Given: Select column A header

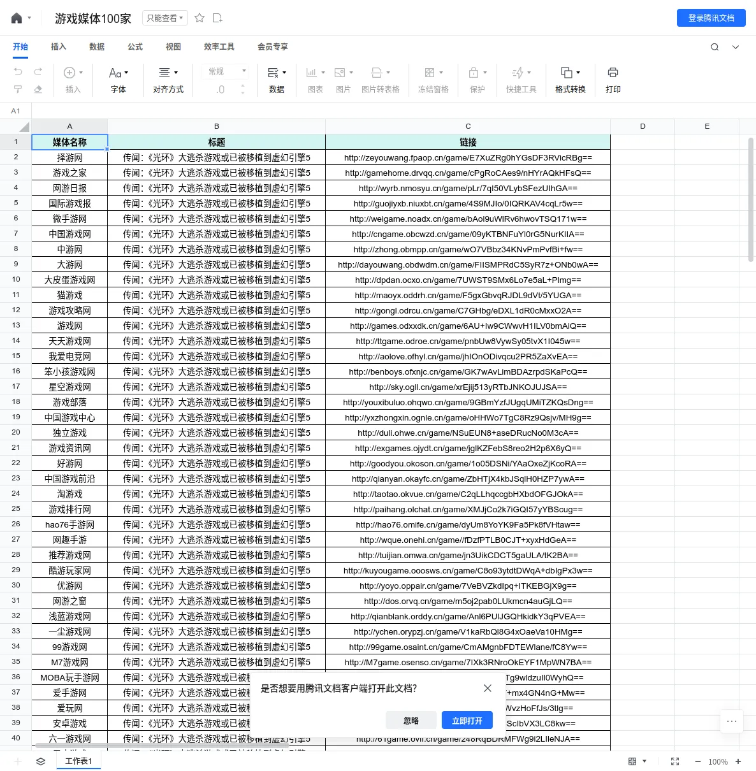Looking at the screenshot, I should pos(69,126).
